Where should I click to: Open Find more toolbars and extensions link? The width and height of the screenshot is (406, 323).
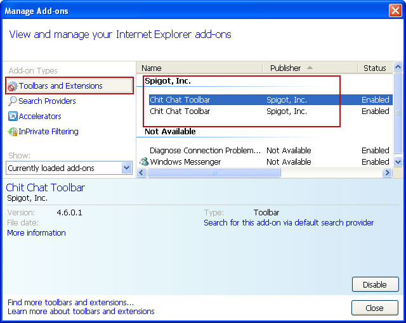click(70, 302)
